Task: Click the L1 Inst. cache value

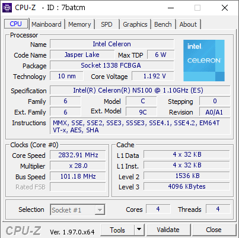Action: 187,165
